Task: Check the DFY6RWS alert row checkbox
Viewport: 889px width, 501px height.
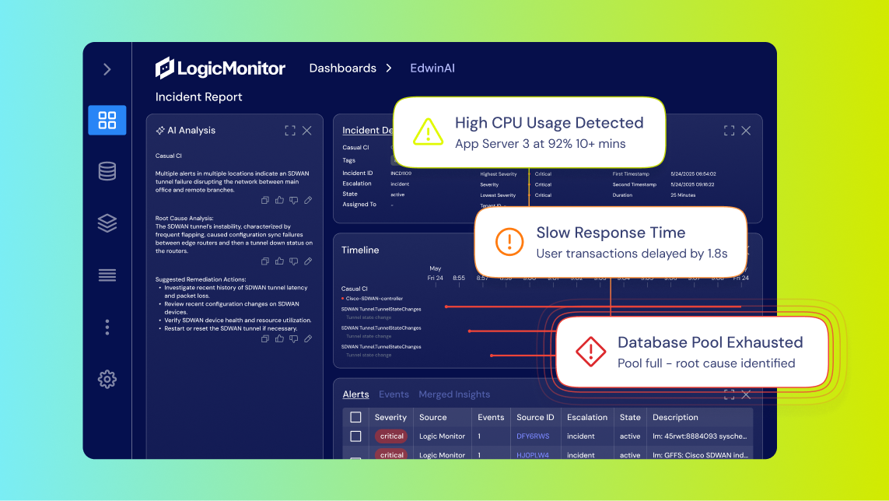Action: 355,436
